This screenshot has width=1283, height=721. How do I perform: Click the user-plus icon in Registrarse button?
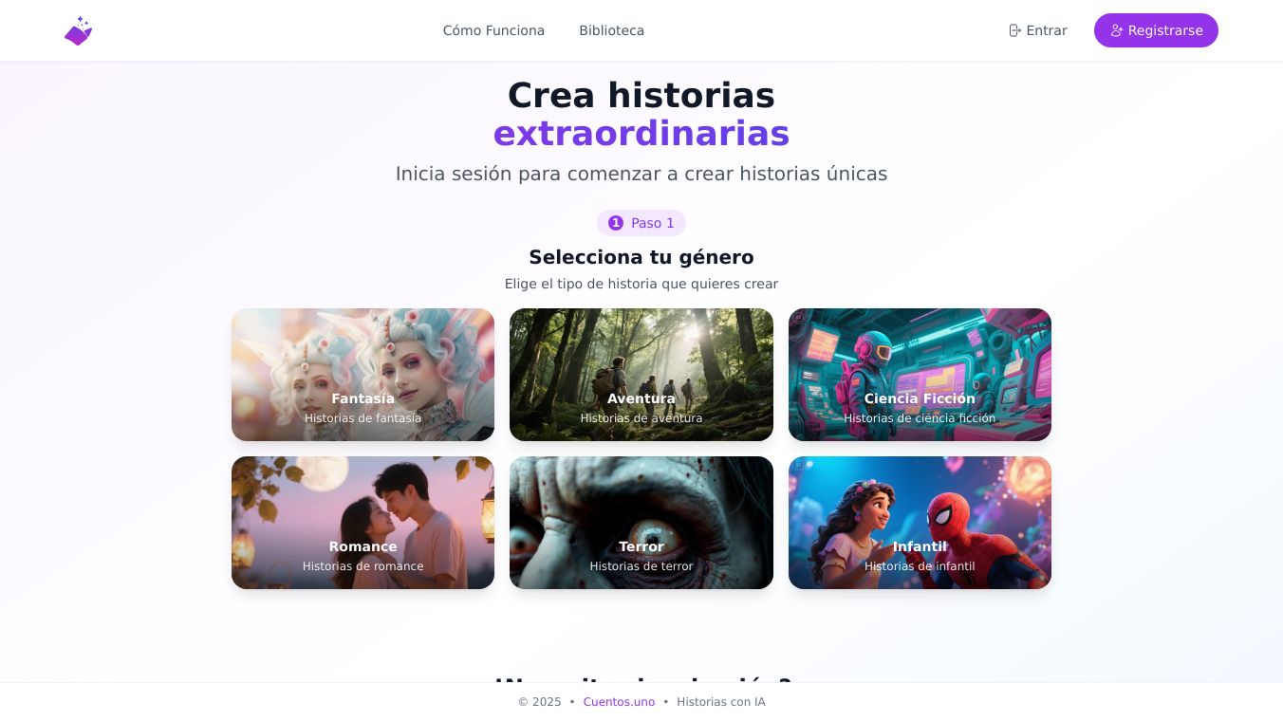[x=1117, y=30]
